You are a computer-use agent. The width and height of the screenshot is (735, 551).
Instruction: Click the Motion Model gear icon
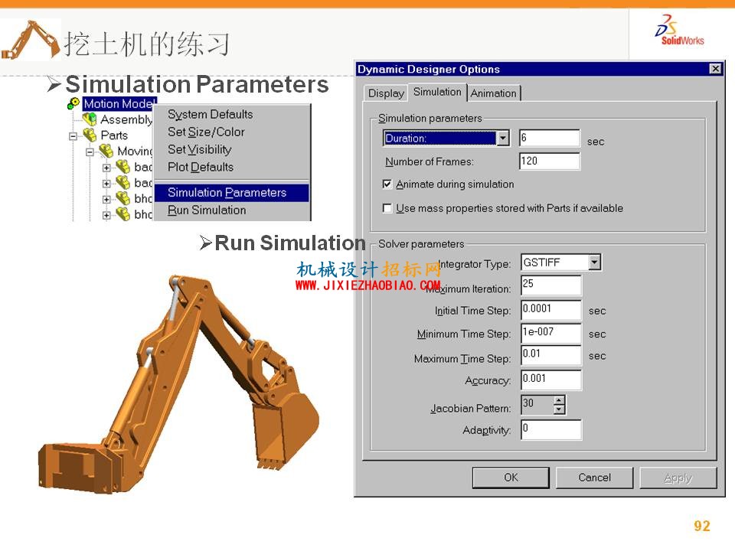tap(73, 103)
